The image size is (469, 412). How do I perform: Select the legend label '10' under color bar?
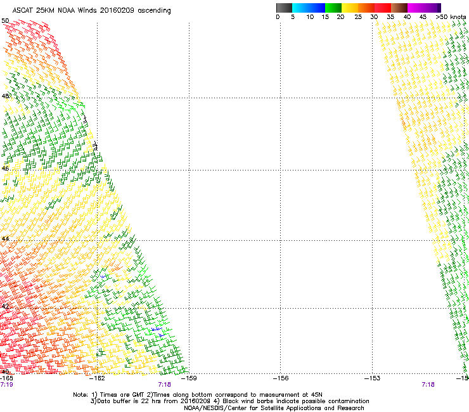click(310, 17)
